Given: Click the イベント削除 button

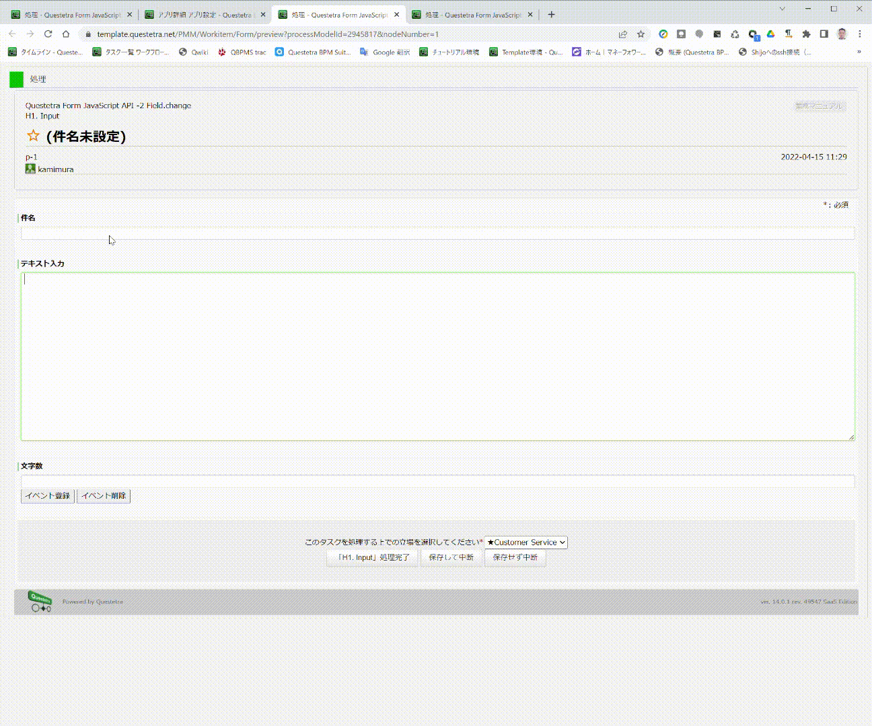Looking at the screenshot, I should coord(104,495).
